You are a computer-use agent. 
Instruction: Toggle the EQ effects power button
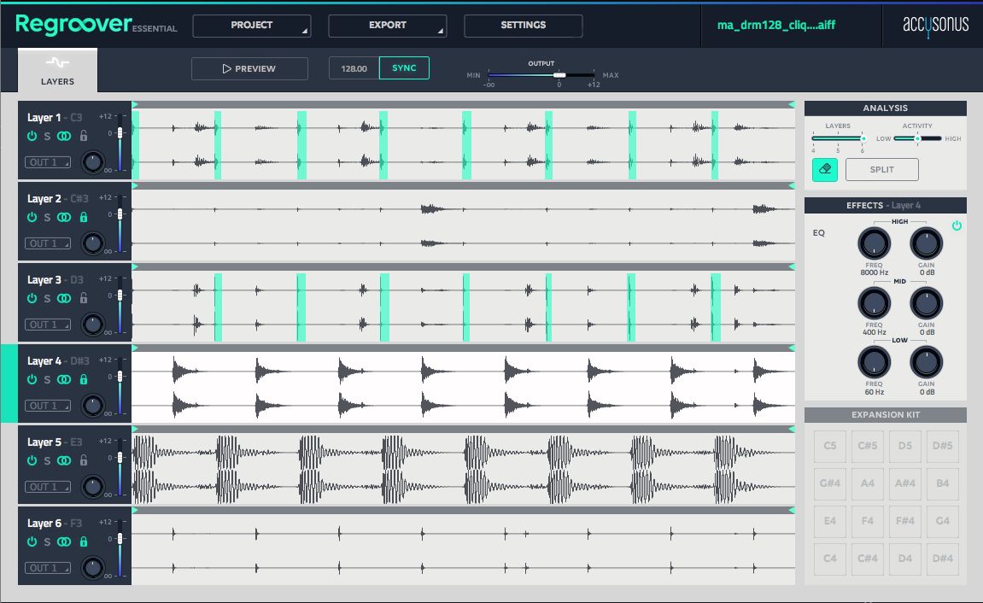pos(957,225)
